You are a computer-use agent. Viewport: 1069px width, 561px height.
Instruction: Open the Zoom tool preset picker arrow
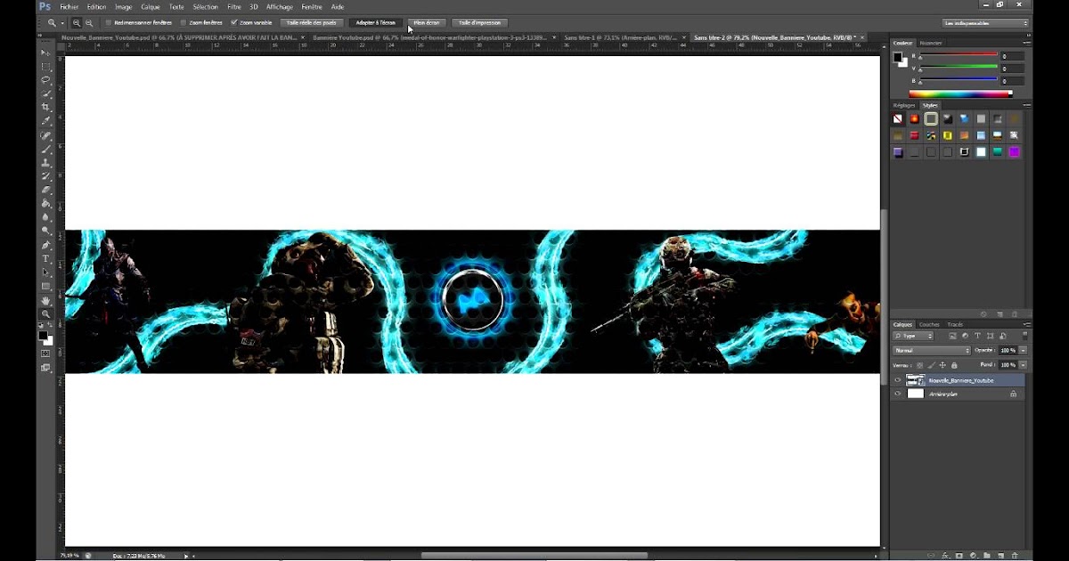pos(62,22)
